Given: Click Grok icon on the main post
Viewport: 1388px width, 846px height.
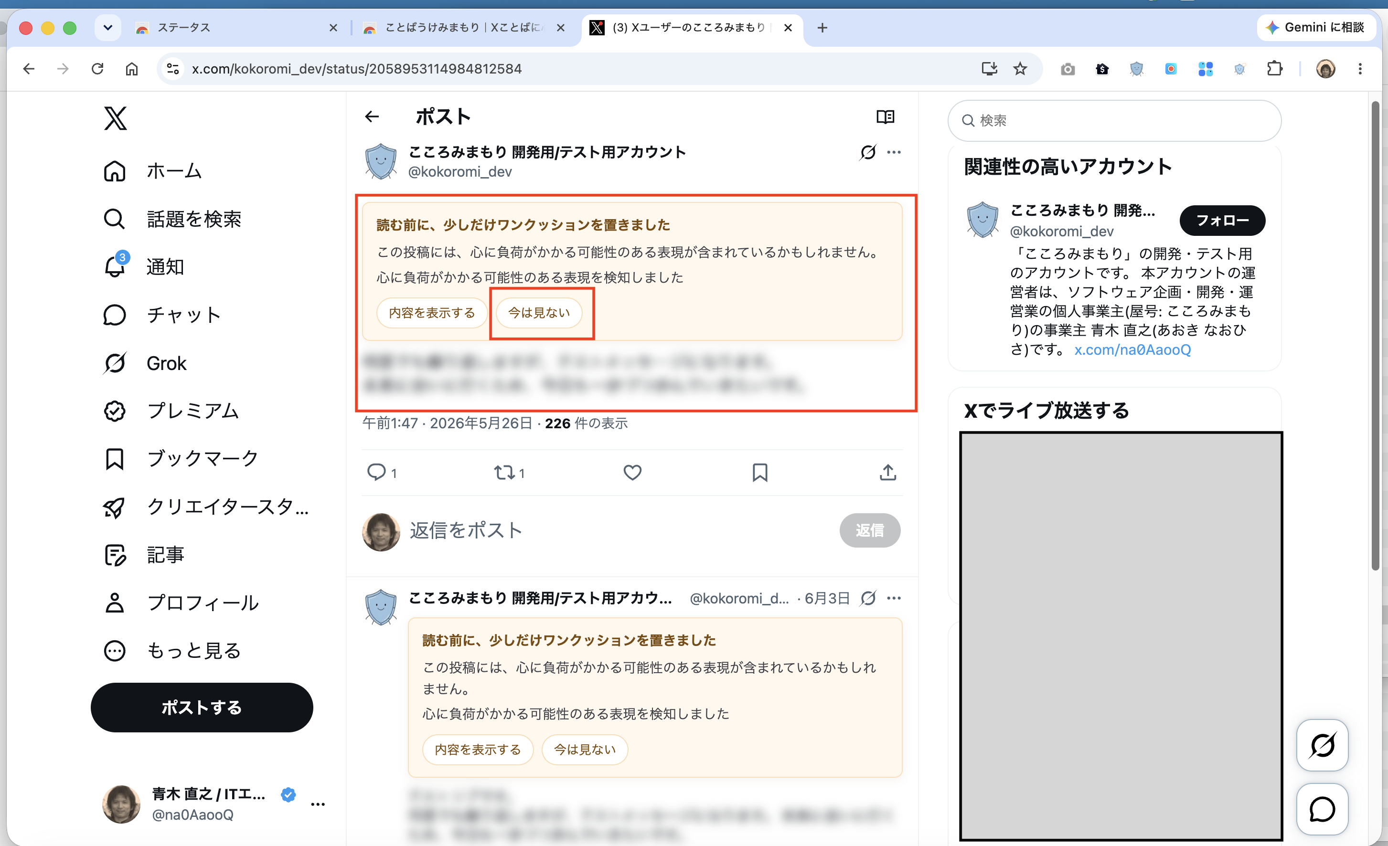Looking at the screenshot, I should [868, 152].
